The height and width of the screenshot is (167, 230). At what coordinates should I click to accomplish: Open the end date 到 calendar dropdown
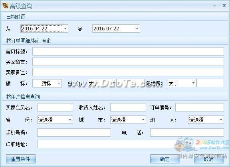[x=137, y=28]
